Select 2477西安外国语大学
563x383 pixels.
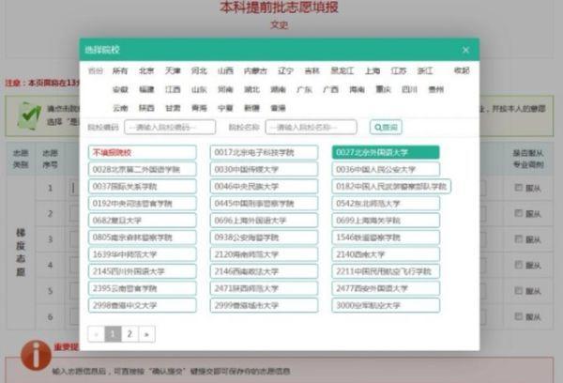386,288
